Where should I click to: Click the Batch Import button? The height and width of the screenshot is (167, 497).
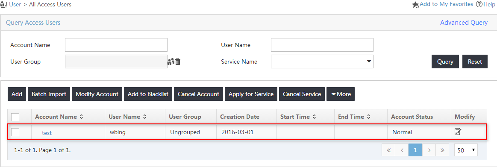click(x=49, y=94)
